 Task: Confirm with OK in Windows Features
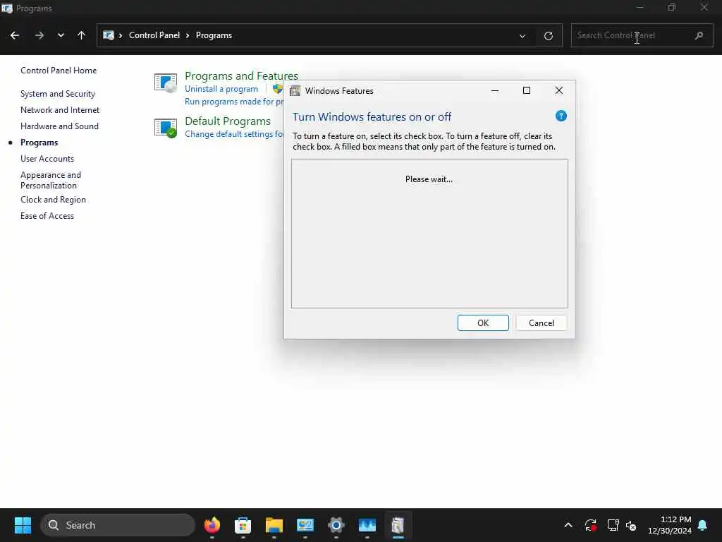483,323
